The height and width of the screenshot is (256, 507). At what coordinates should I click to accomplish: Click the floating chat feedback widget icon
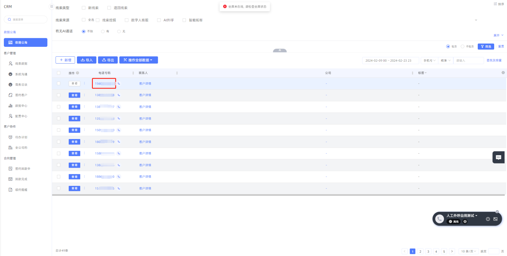(x=498, y=157)
